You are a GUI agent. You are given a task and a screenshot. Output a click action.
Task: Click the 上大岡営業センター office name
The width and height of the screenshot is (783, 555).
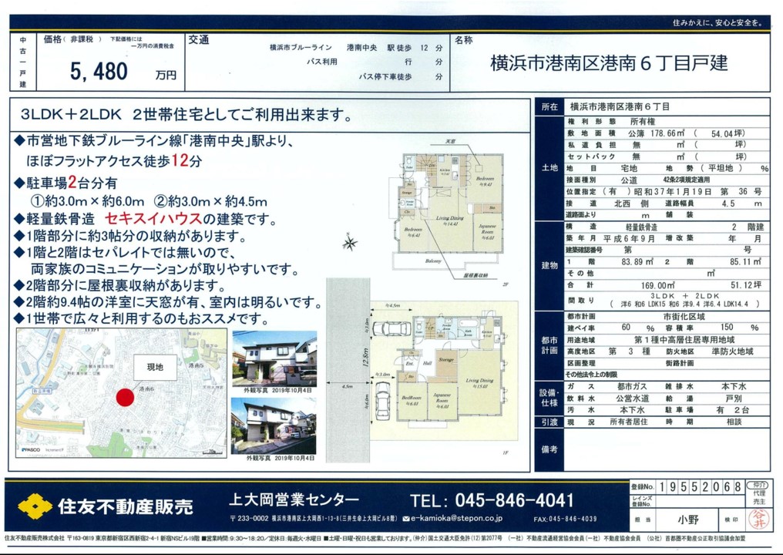(x=295, y=499)
